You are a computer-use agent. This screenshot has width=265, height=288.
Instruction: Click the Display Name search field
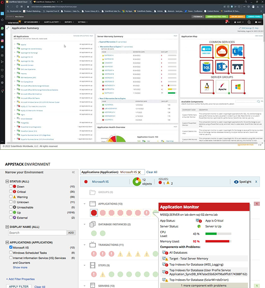(x=38, y=233)
